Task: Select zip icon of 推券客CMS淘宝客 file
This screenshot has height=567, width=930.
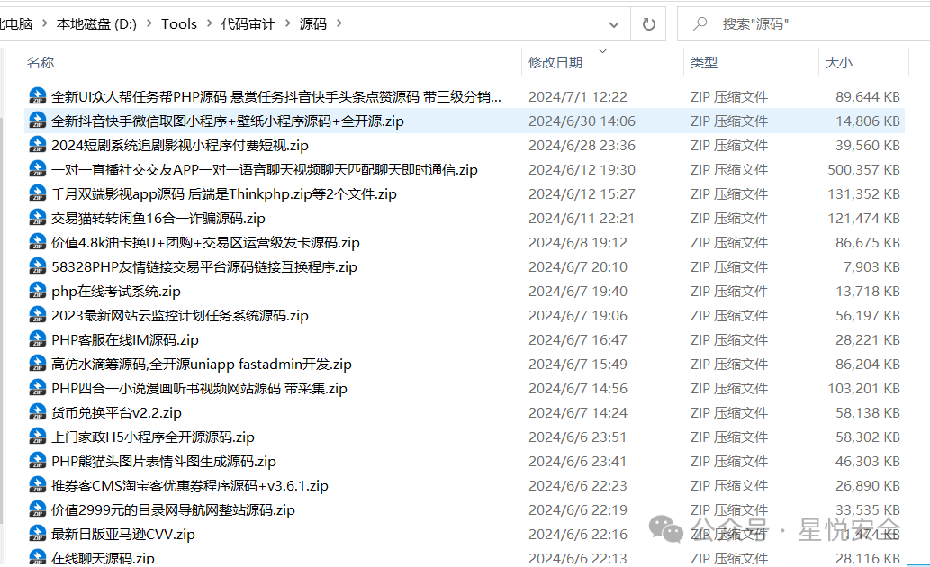Action: pyautogui.click(x=38, y=485)
